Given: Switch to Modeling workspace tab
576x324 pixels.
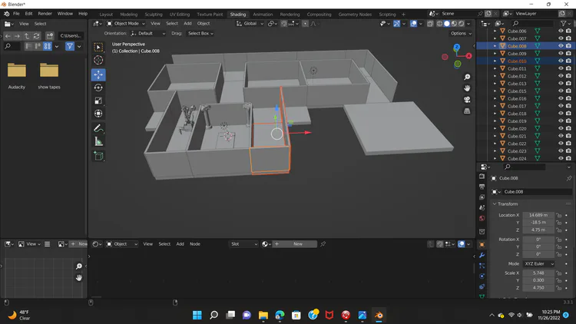Looking at the screenshot, I should coord(128,15).
